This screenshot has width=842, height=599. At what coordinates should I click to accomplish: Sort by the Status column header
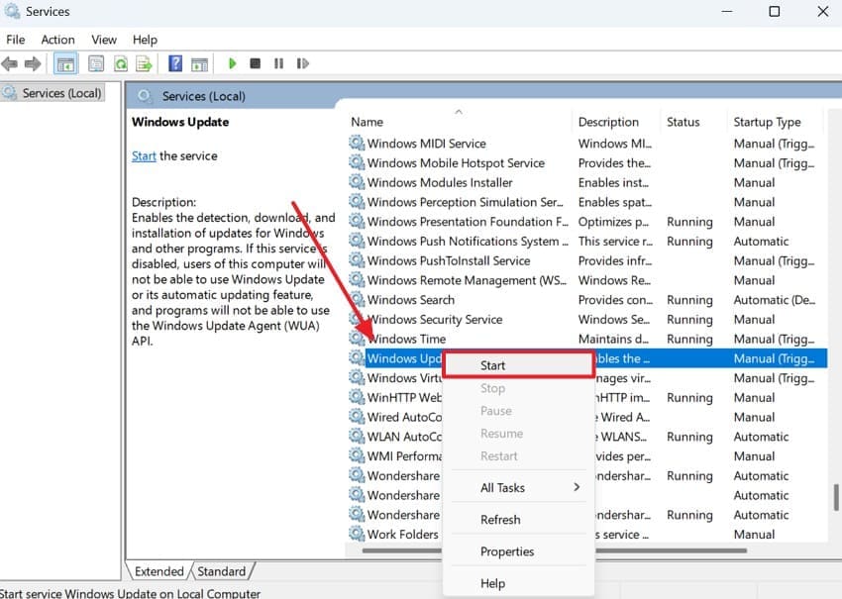pos(693,122)
